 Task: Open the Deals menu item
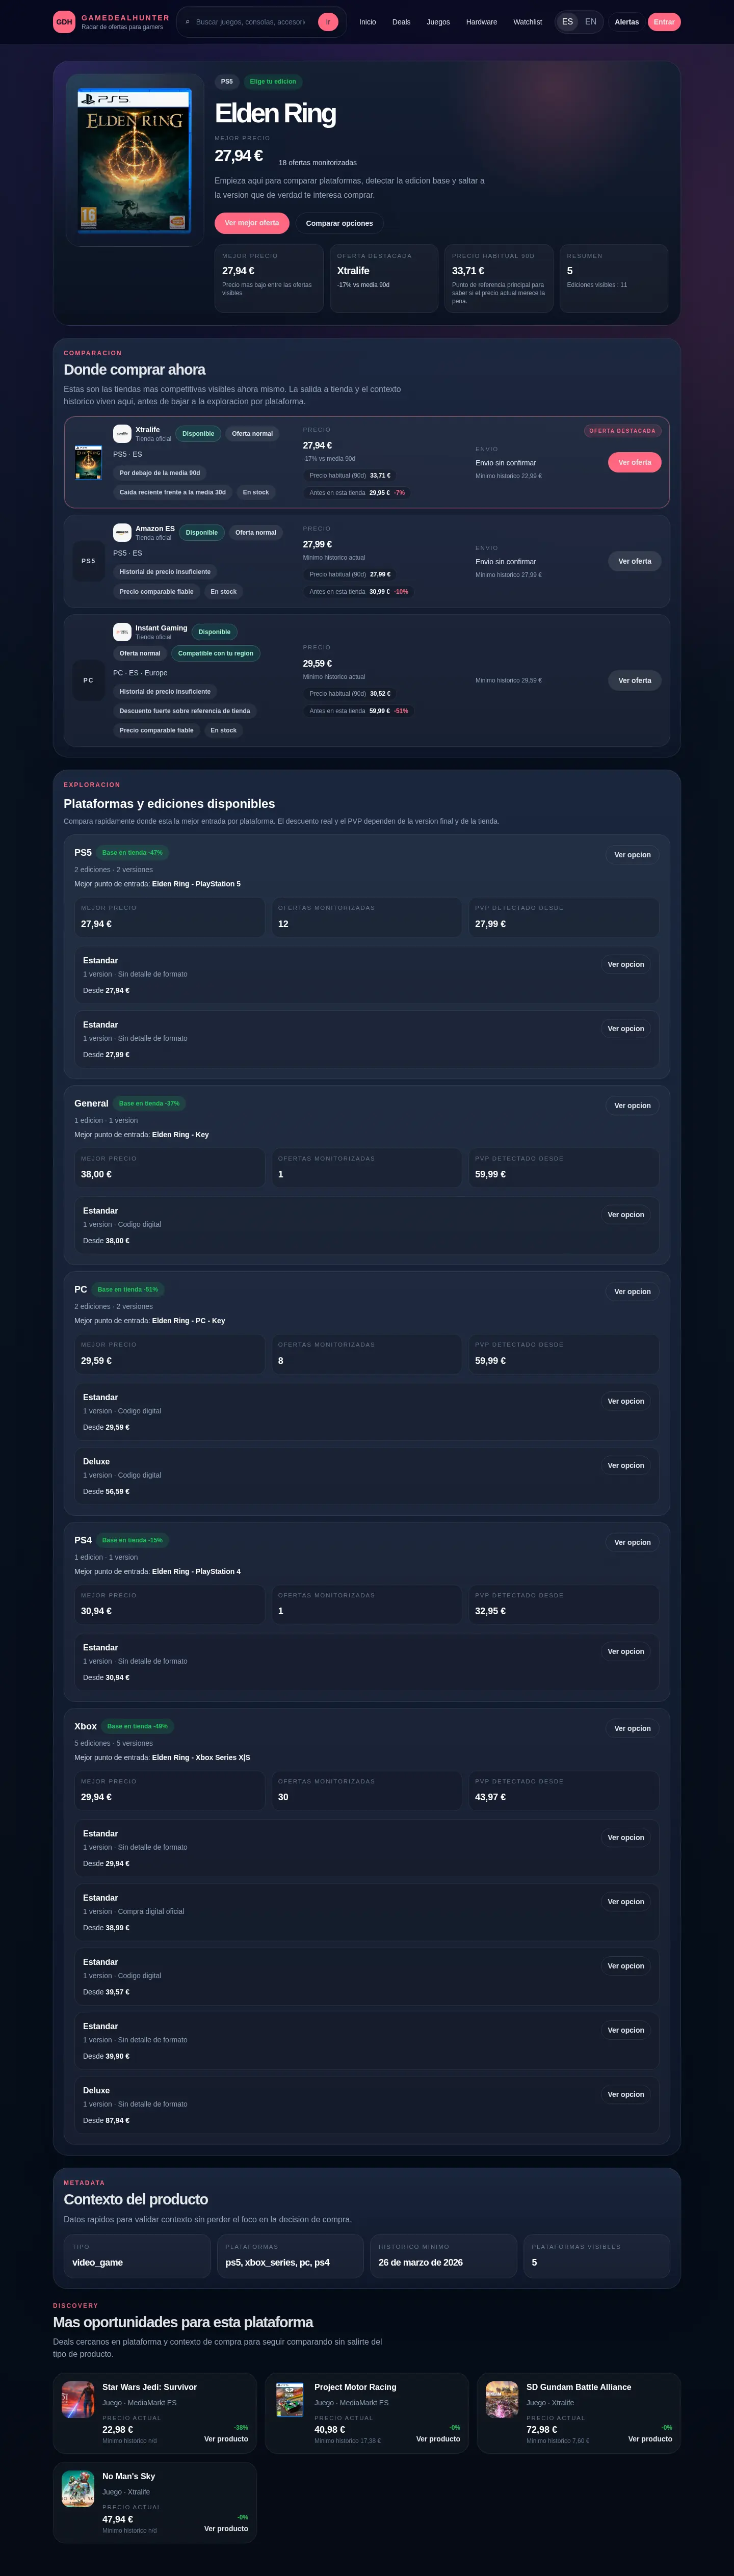(x=401, y=22)
